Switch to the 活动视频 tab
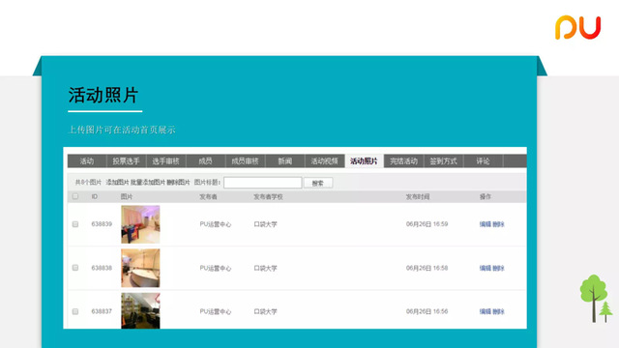The width and height of the screenshot is (619, 348). [x=325, y=161]
